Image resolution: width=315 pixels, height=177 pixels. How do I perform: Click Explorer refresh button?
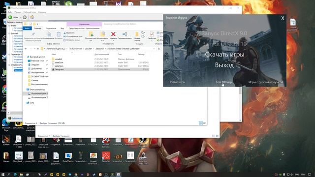(159, 49)
